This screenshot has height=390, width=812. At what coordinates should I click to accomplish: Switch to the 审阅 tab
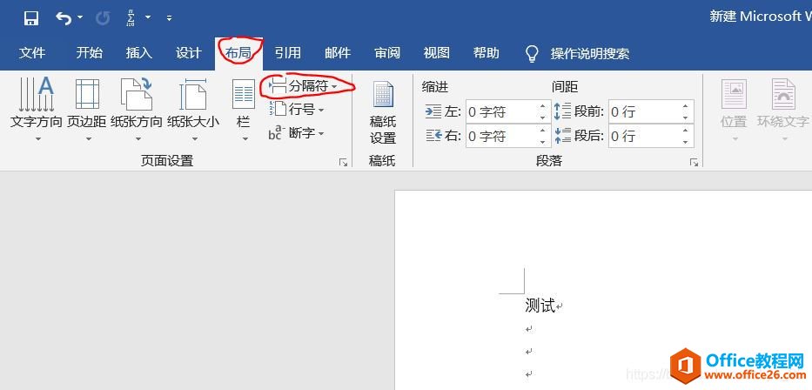point(387,53)
